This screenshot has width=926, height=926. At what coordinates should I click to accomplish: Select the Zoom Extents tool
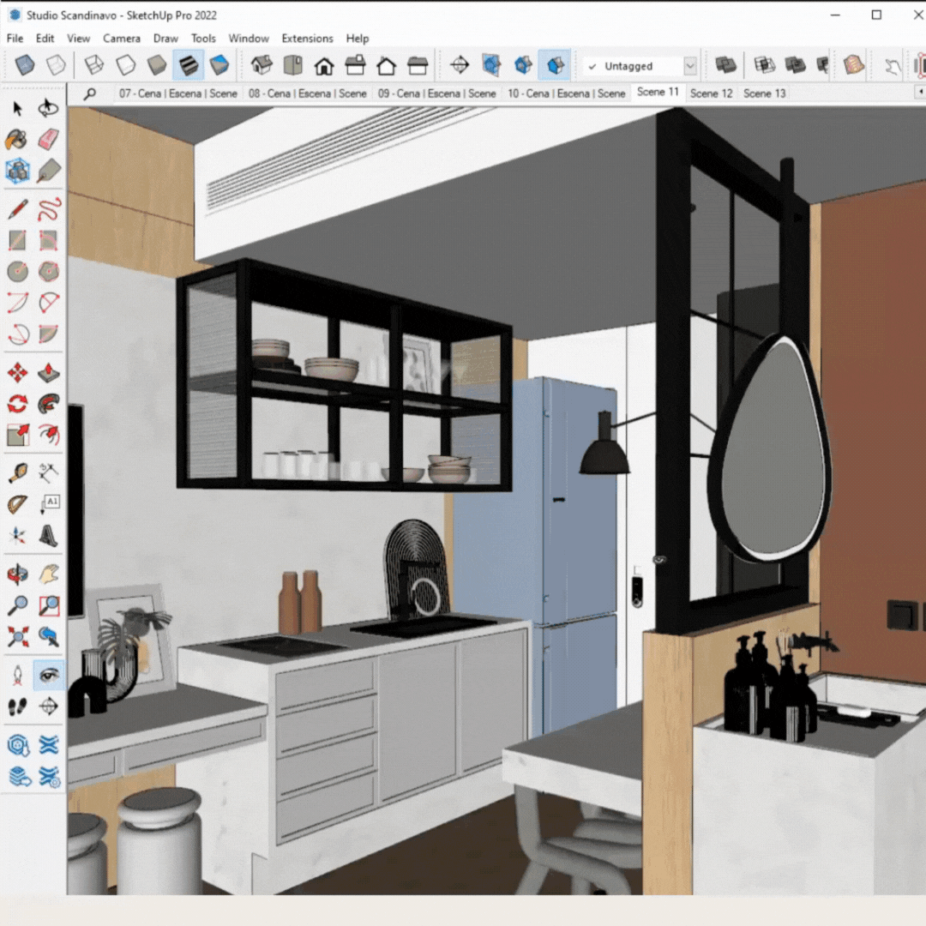17,636
